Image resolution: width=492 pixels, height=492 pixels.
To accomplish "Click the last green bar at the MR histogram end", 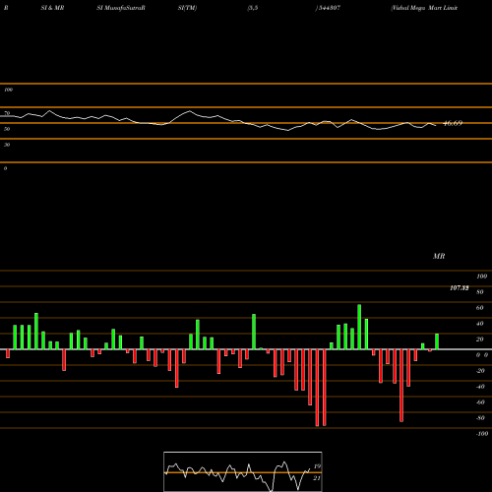I will coord(437,341).
